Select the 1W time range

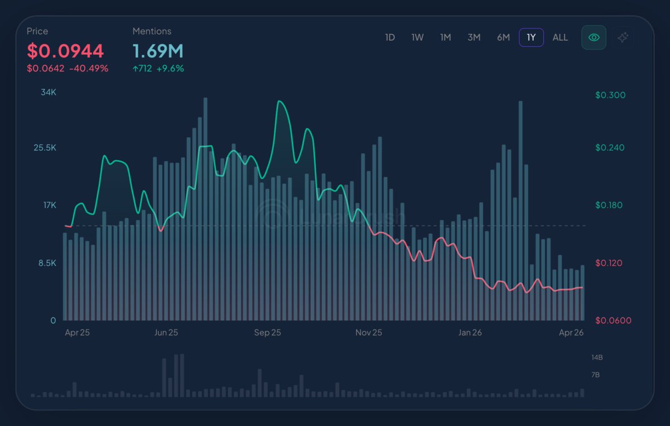click(x=417, y=37)
